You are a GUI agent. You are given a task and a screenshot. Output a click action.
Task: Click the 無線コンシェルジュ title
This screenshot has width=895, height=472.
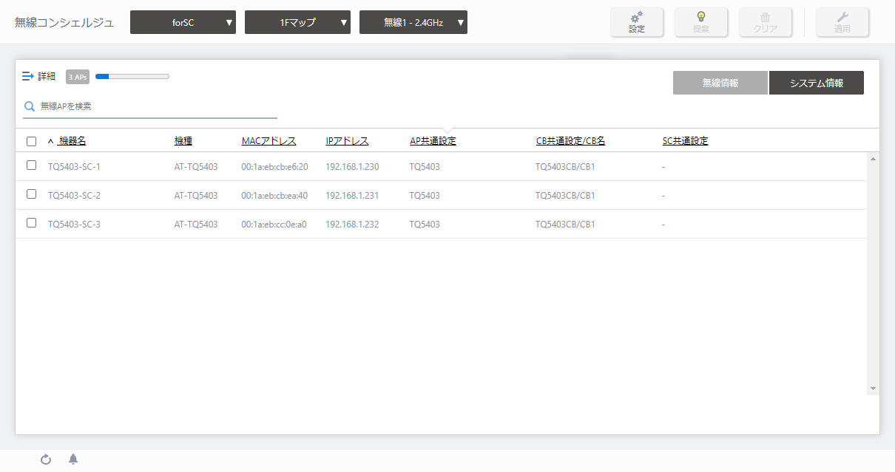(x=64, y=22)
